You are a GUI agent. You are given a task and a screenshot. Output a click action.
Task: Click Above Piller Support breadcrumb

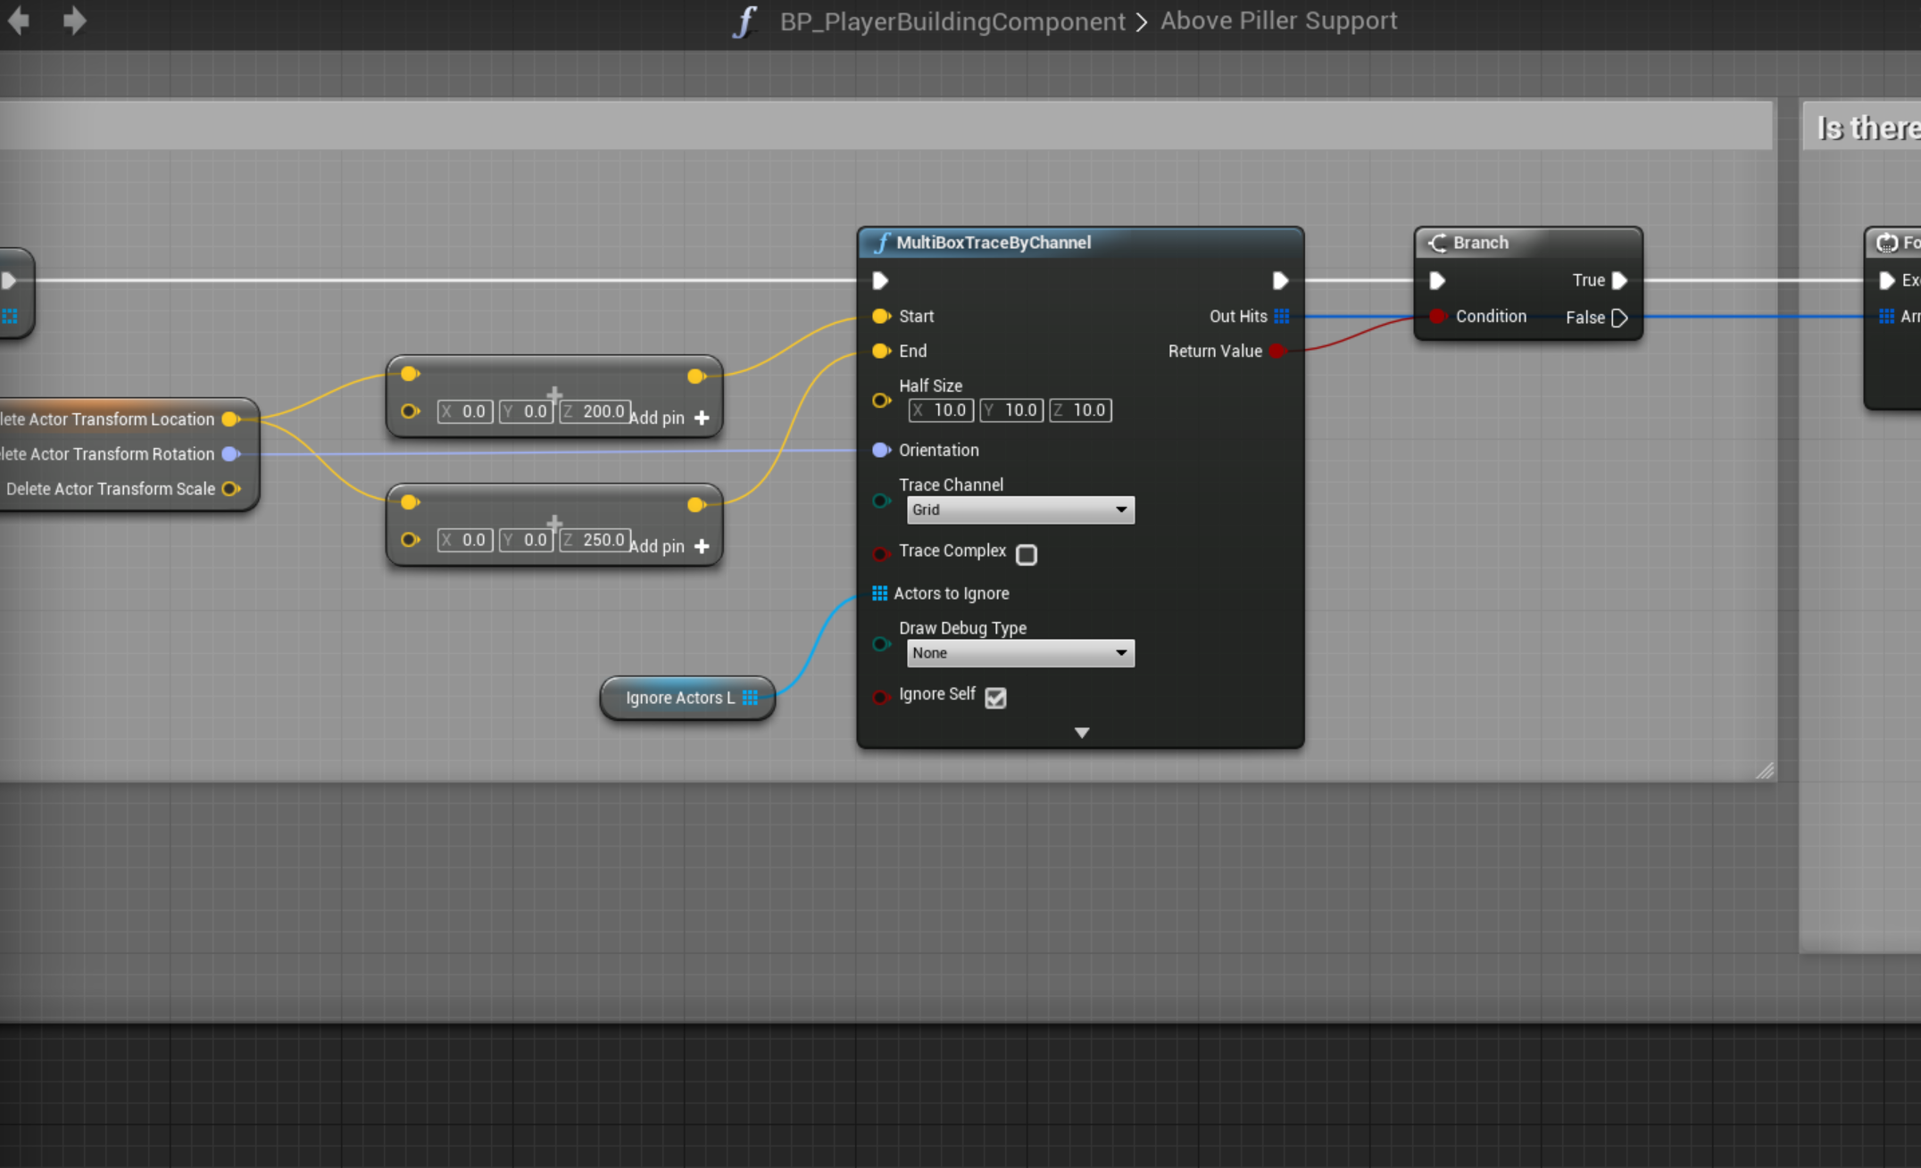1278,21
